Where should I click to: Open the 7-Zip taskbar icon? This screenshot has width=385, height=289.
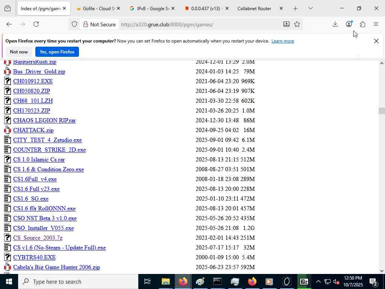[x=304, y=281]
